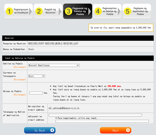Select the Pagkumpirma sa Detalye ng Padala step
156x135 pixels.
click(x=107, y=11)
